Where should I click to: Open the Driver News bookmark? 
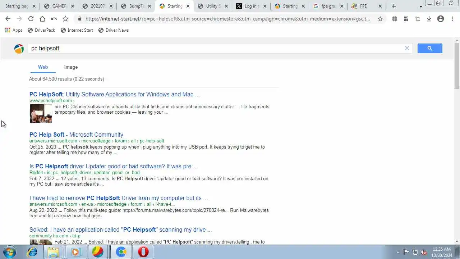pos(114,30)
